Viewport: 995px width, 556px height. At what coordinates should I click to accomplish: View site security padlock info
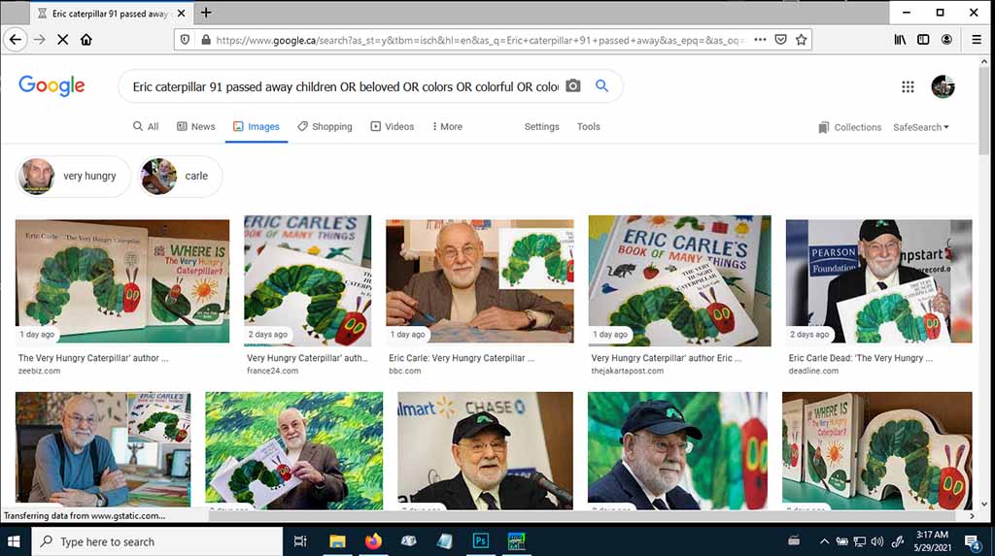206,40
